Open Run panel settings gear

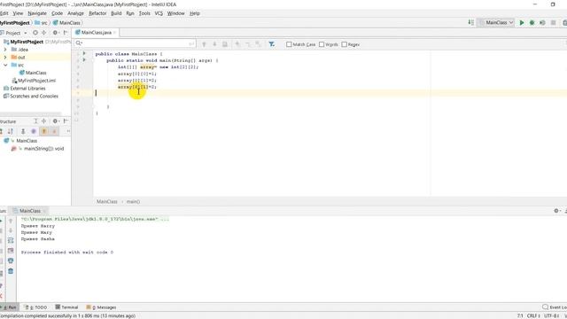pos(556,211)
